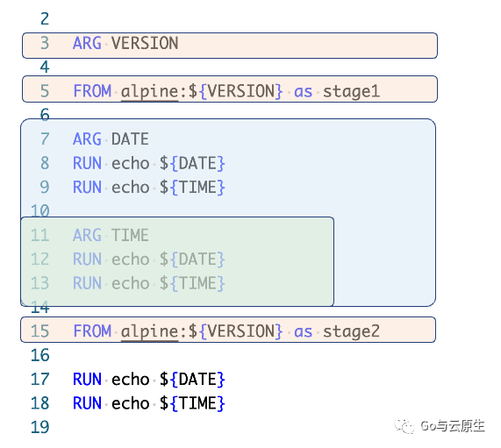This screenshot has width=501, height=448.
Task: Click the 'as' keyword on line 15
Action: click(303, 332)
